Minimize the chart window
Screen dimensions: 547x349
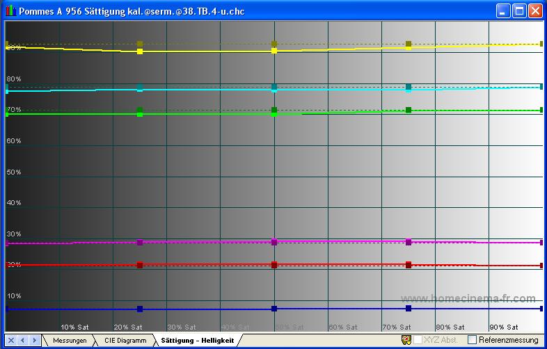click(x=503, y=11)
